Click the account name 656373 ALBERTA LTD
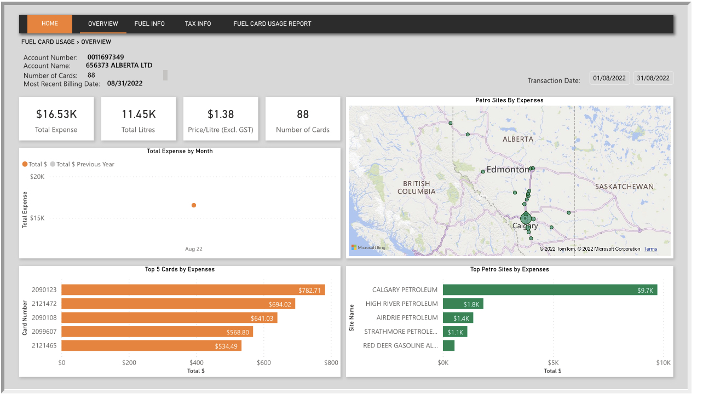 pos(119,65)
